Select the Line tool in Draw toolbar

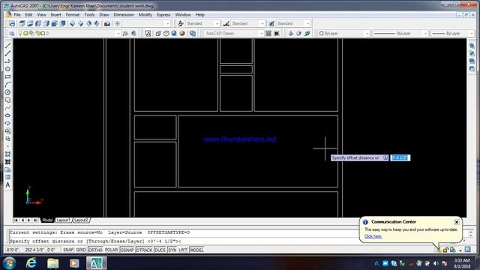(x=7, y=46)
